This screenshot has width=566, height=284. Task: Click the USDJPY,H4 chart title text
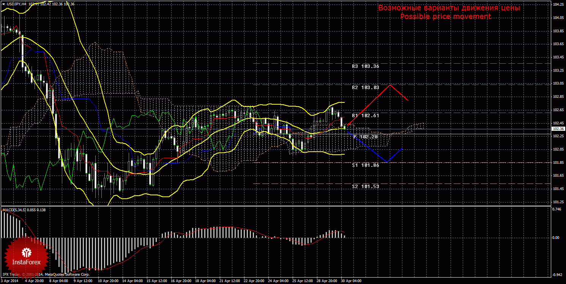(x=16, y=4)
